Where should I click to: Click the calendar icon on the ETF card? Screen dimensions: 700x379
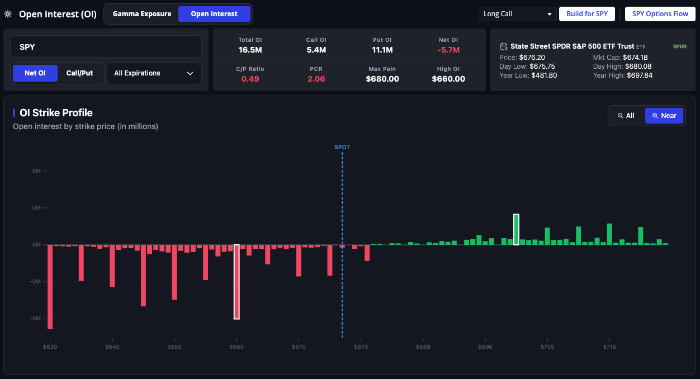(505, 46)
